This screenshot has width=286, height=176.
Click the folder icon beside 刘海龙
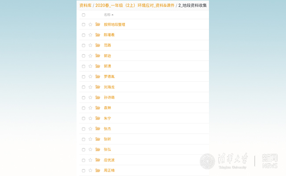tap(98, 87)
